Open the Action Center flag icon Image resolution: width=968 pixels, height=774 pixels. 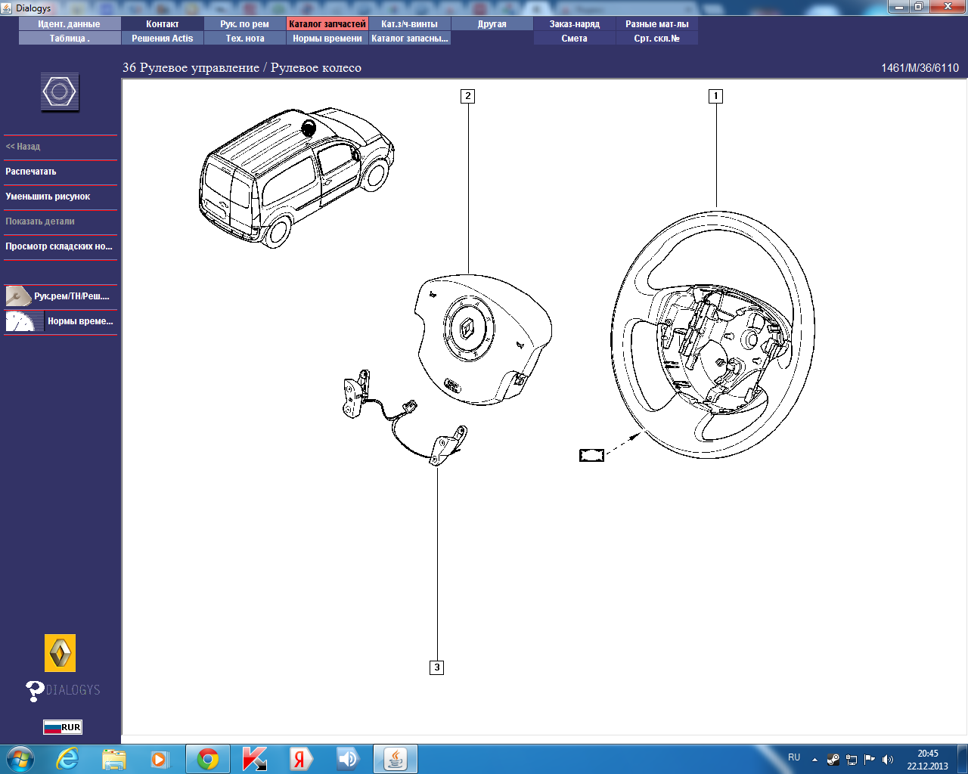click(x=870, y=760)
